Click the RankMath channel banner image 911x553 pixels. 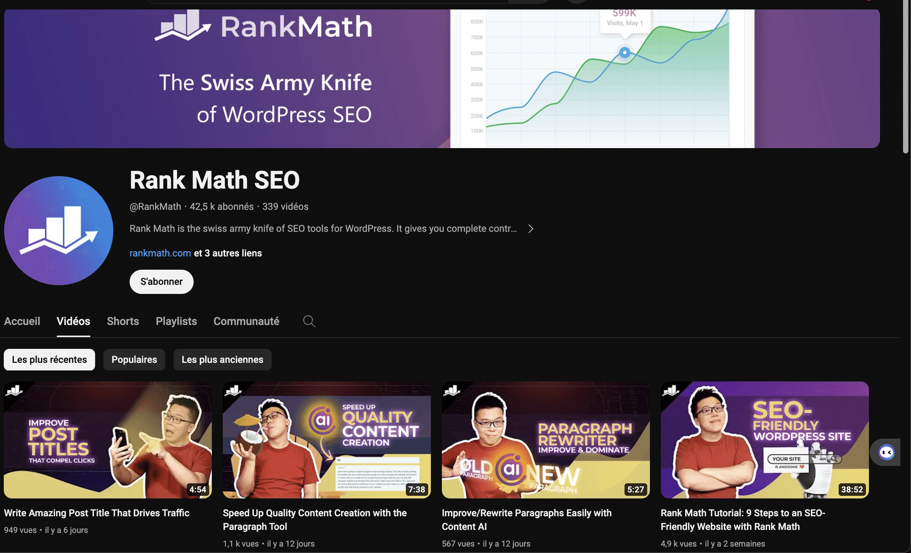click(x=442, y=78)
